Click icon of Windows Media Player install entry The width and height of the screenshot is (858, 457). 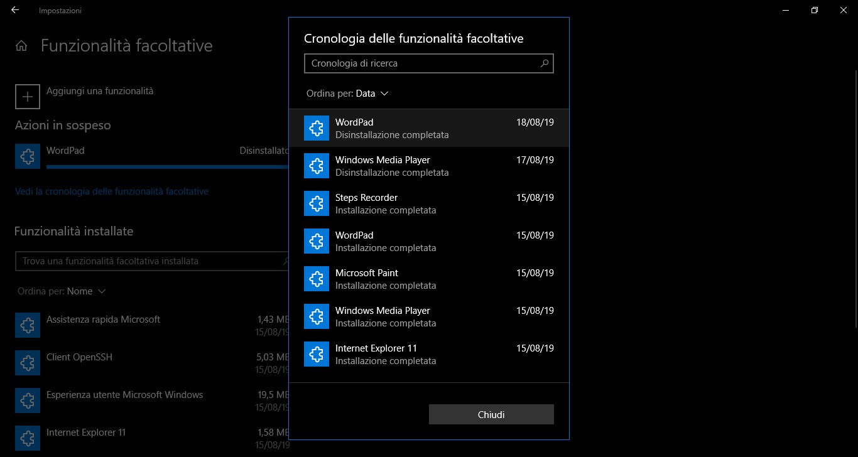tap(317, 316)
